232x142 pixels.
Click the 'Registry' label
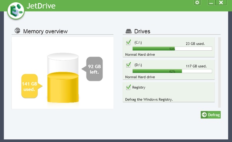pos(139,87)
